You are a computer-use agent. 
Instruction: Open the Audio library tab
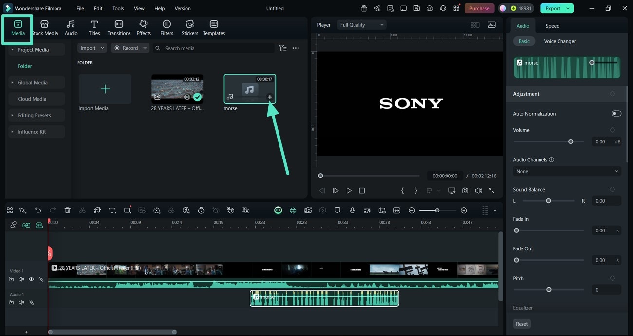tap(71, 28)
